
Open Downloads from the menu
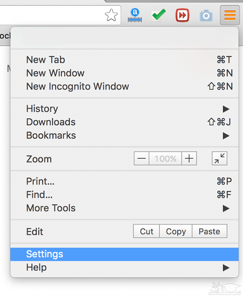click(x=51, y=122)
